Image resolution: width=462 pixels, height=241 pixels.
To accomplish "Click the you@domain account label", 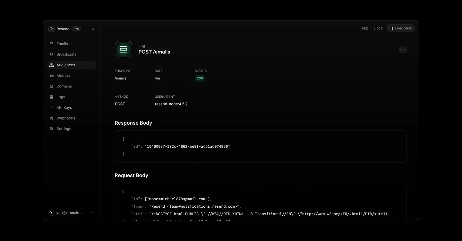I will [70, 213].
